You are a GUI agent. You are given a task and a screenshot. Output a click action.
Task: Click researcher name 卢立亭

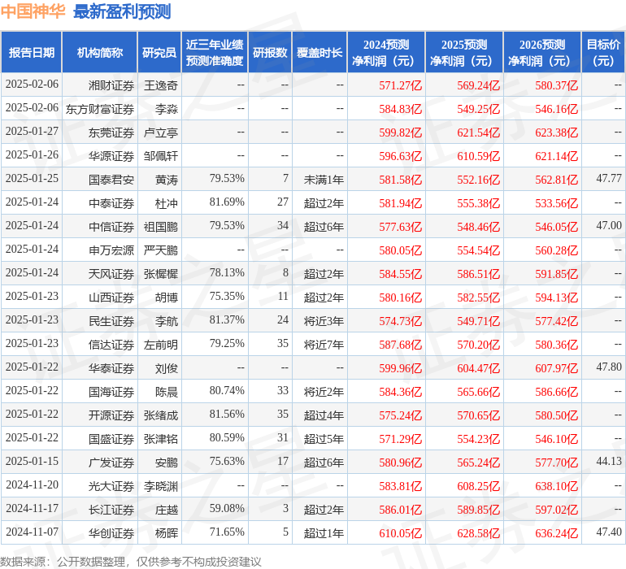click(x=160, y=132)
